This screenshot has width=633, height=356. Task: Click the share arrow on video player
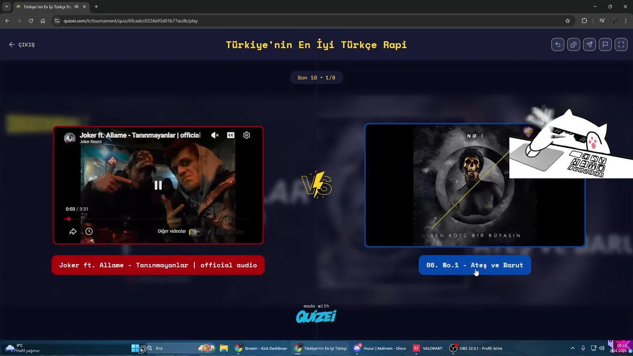73,231
